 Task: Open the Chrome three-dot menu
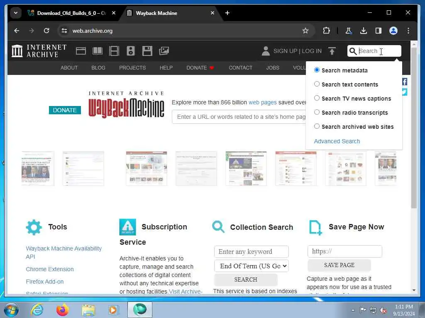[408, 31]
